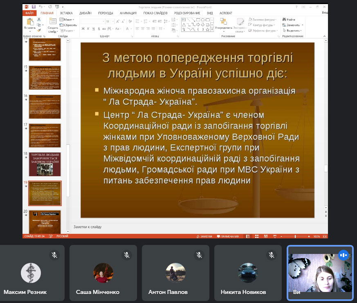The height and width of the screenshot is (303, 357).
Task: Click the zoom in plus button
Action: pyautogui.click(x=309, y=236)
